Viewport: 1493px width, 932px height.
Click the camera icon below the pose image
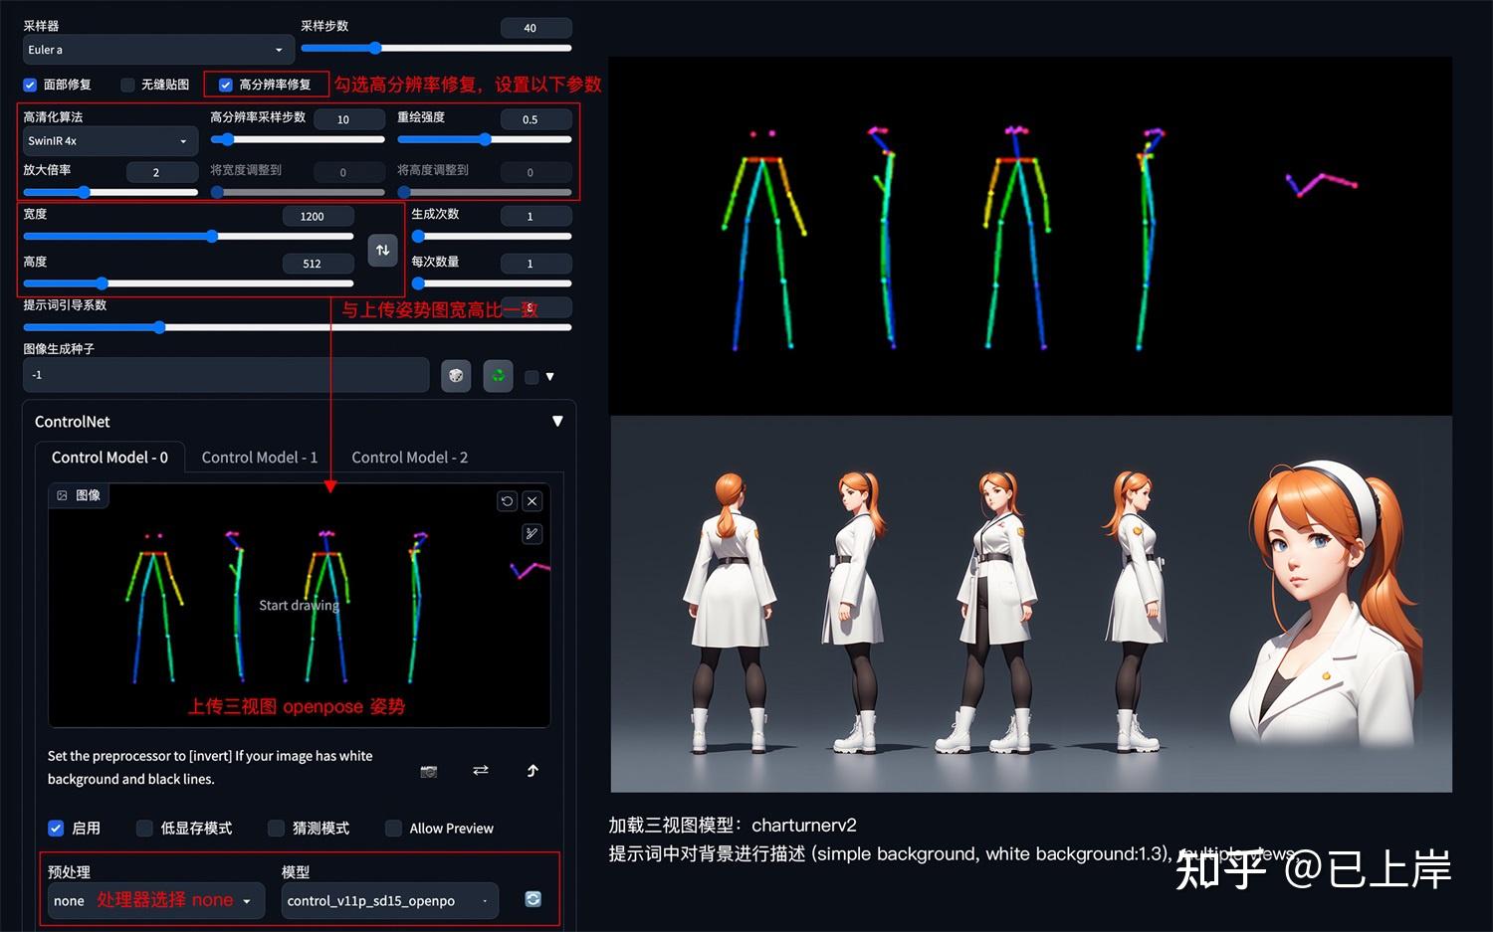tap(428, 771)
